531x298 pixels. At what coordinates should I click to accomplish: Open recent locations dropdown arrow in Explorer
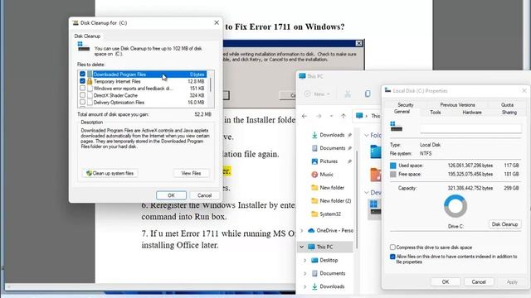coord(331,116)
